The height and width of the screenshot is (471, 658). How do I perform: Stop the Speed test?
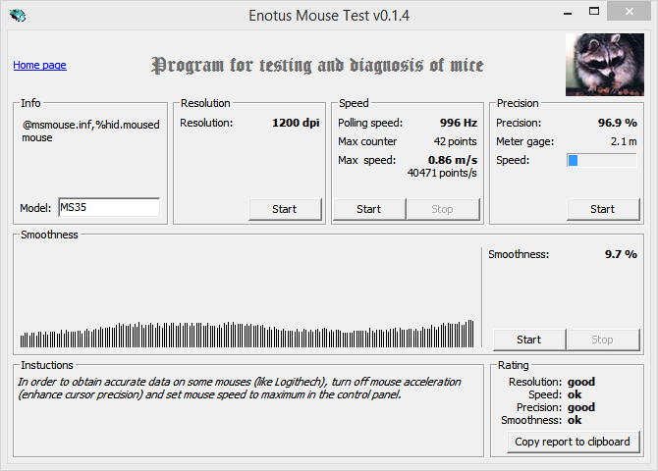pos(443,209)
